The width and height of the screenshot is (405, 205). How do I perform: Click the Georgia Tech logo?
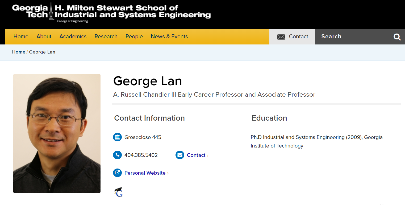point(30,11)
